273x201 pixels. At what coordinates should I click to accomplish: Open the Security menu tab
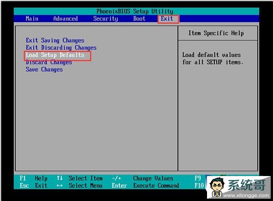106,19
